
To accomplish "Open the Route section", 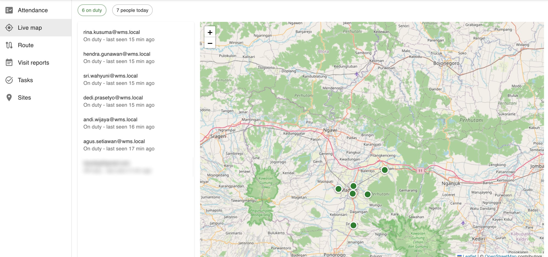I will (36, 45).
